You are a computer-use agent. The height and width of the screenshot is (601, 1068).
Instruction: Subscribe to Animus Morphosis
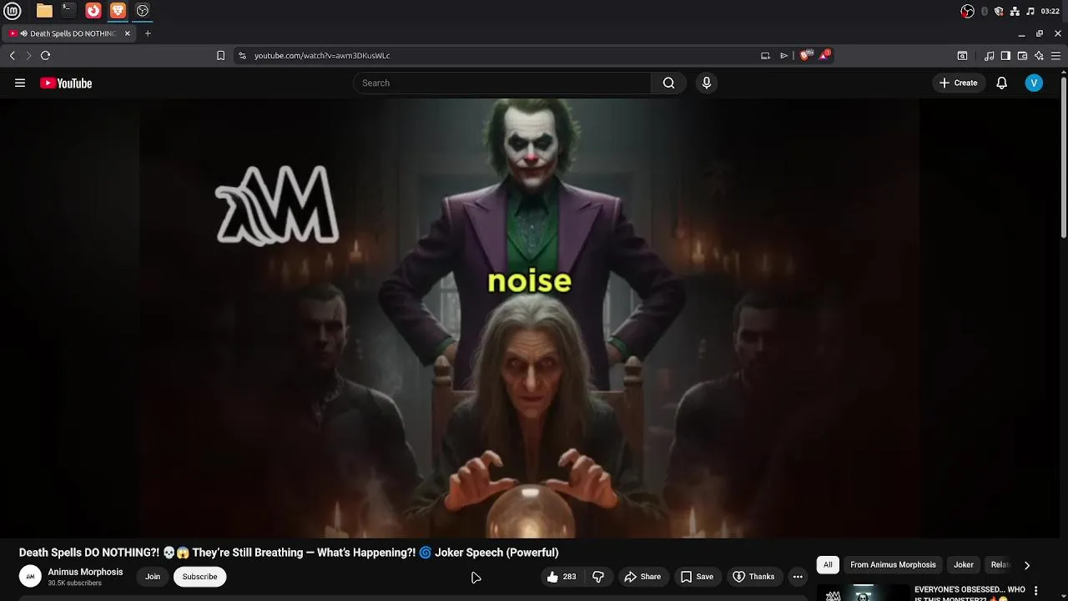pos(199,577)
